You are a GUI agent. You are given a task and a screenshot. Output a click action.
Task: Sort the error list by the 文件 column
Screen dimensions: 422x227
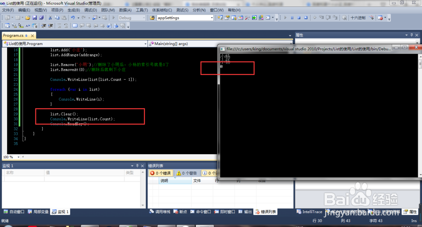202,181
